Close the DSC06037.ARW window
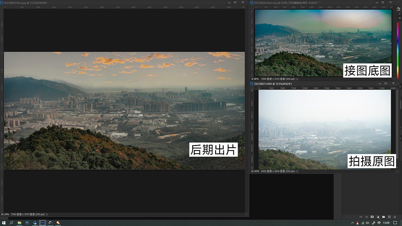Viewport: 402px width, 226px height. (394, 83)
